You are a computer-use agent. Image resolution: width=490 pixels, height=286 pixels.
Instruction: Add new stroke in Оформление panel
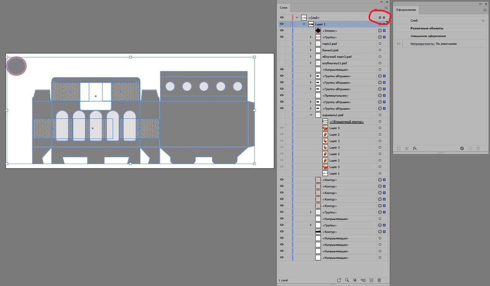399,148
